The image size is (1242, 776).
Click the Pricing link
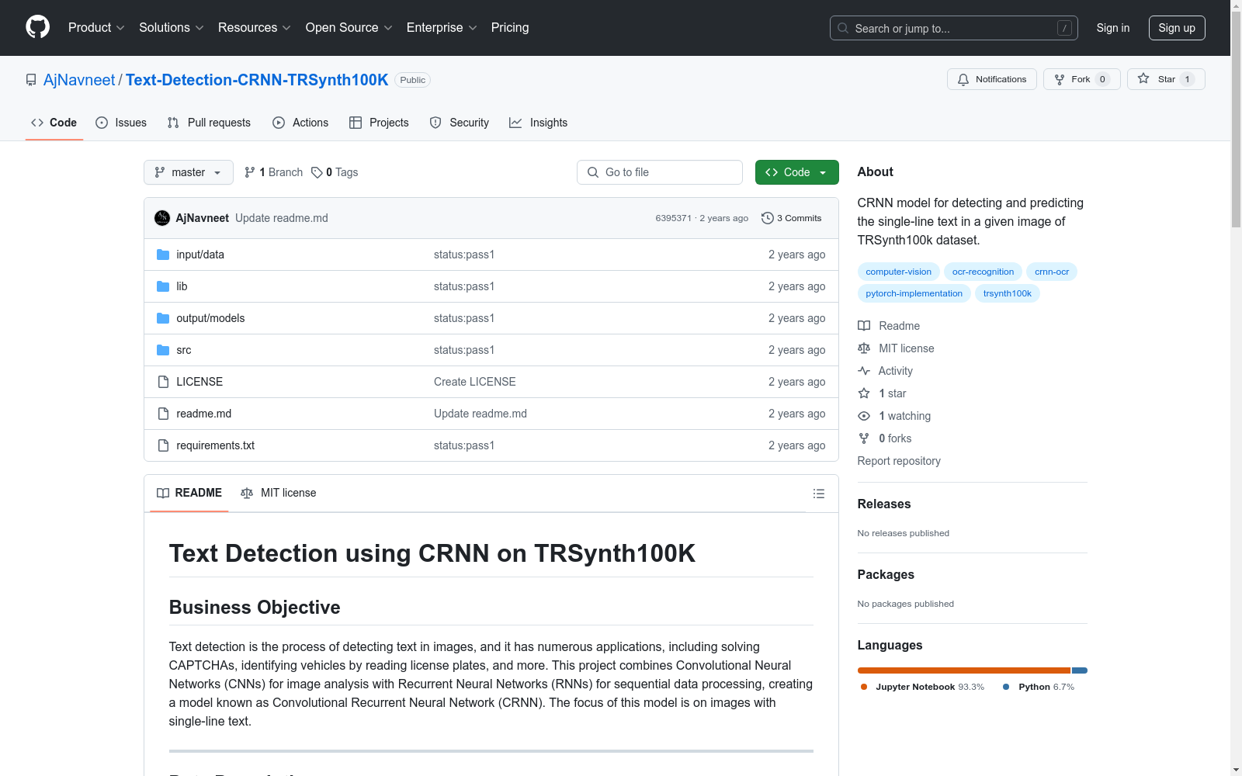tap(510, 27)
